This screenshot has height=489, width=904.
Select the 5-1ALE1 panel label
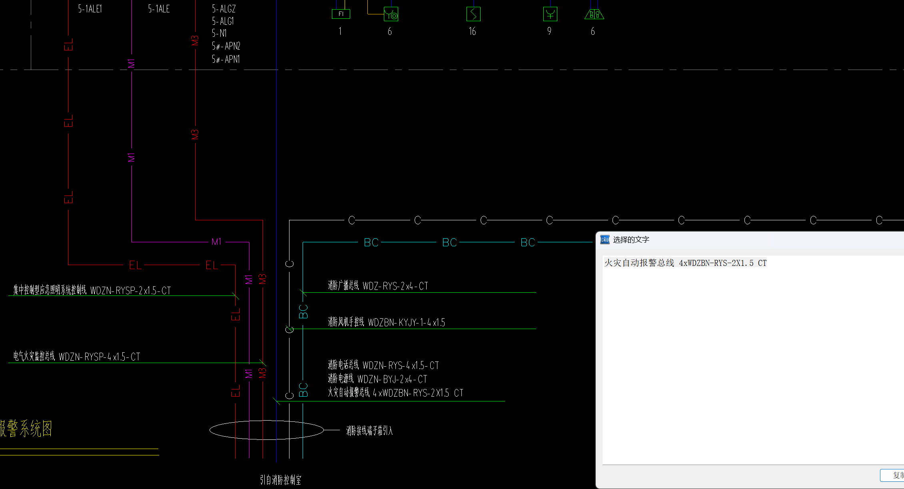[x=90, y=9]
